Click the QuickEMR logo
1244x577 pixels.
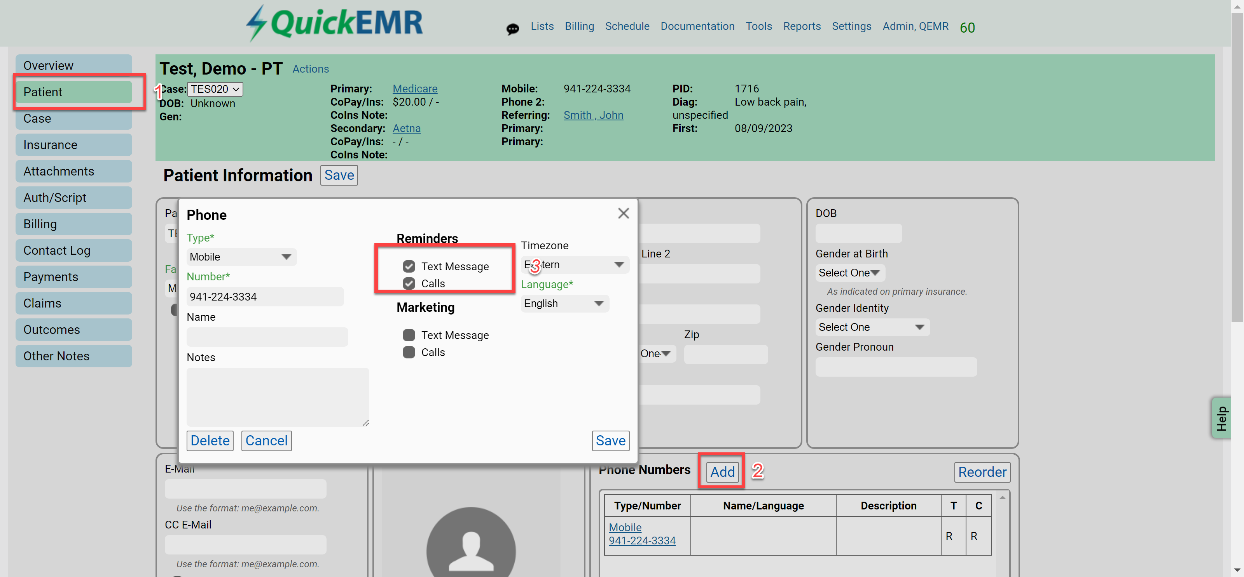pos(335,23)
